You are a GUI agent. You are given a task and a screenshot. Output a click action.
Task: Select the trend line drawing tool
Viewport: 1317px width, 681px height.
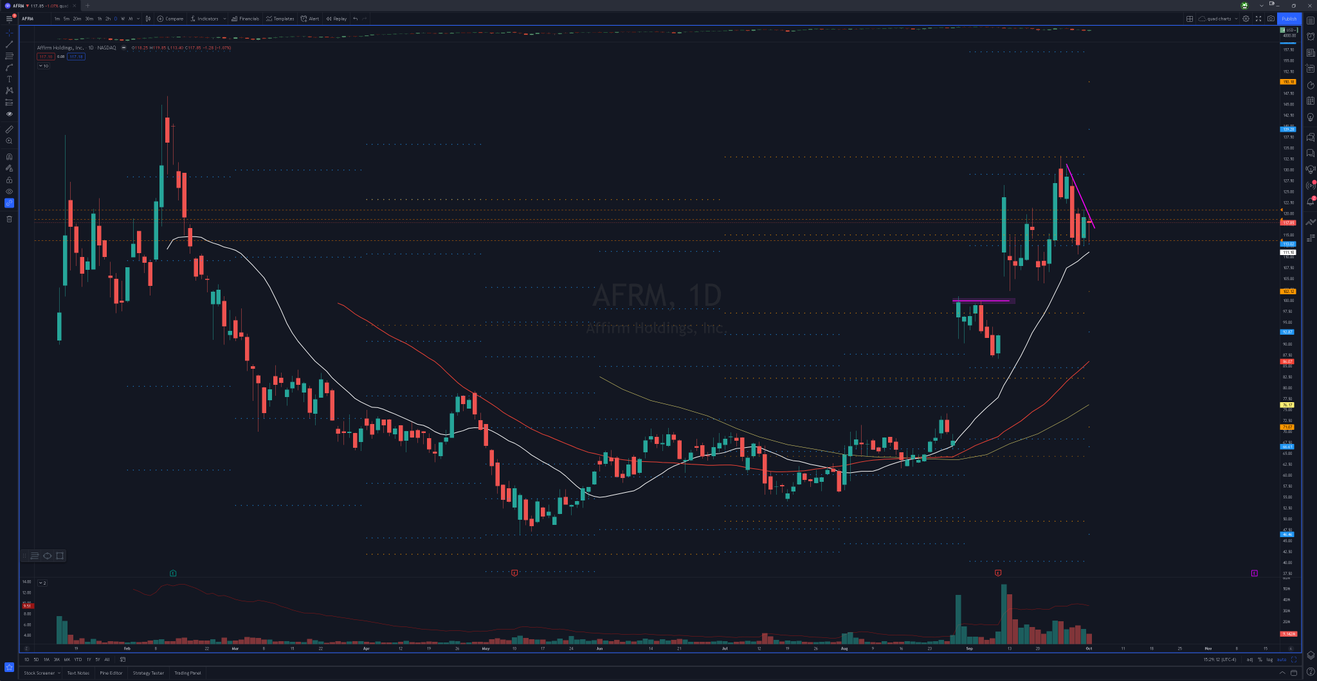9,44
